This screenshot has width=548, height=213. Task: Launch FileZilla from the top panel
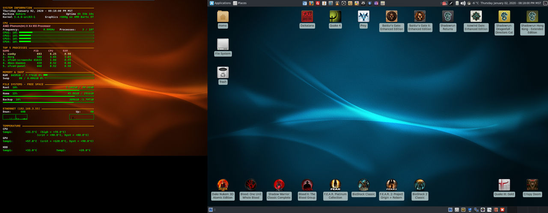point(318,3)
